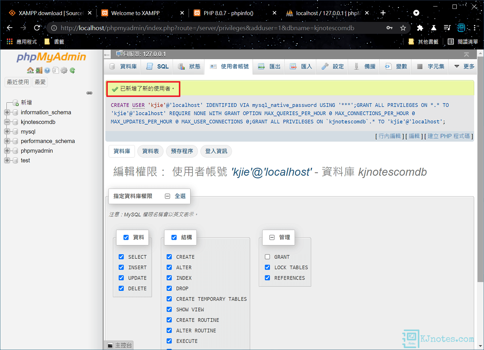
Task: Click 新增 new database item
Action: tap(26, 103)
